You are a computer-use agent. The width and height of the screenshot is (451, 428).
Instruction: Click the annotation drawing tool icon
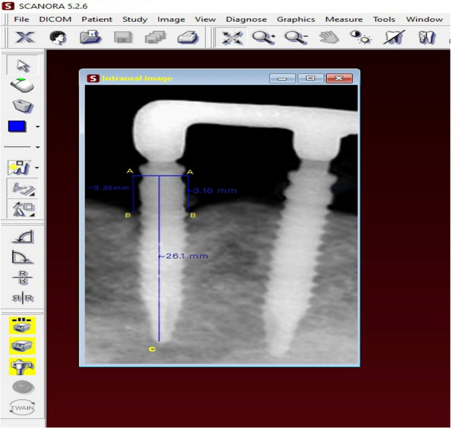click(x=19, y=168)
